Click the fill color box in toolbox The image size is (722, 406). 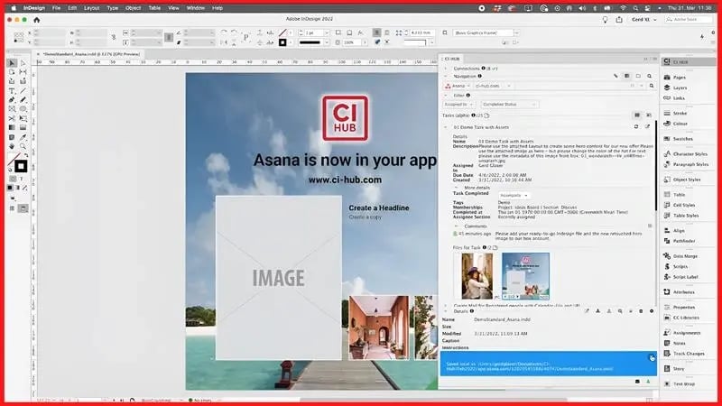click(x=14, y=160)
